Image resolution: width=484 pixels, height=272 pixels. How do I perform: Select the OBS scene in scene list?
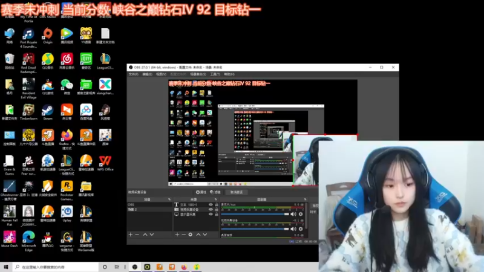coord(149,204)
